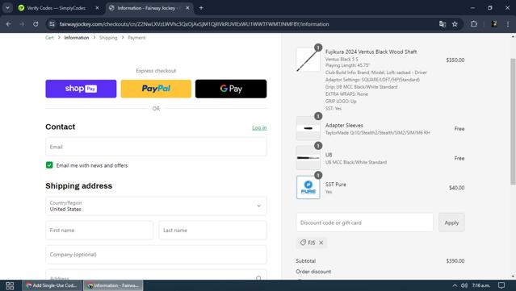Click the Address field search icon
Image resolution: width=516 pixels, height=291 pixels.
[x=258, y=278]
